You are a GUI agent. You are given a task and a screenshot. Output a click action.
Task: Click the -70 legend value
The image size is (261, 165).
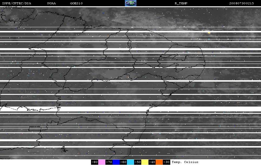click(109, 162)
